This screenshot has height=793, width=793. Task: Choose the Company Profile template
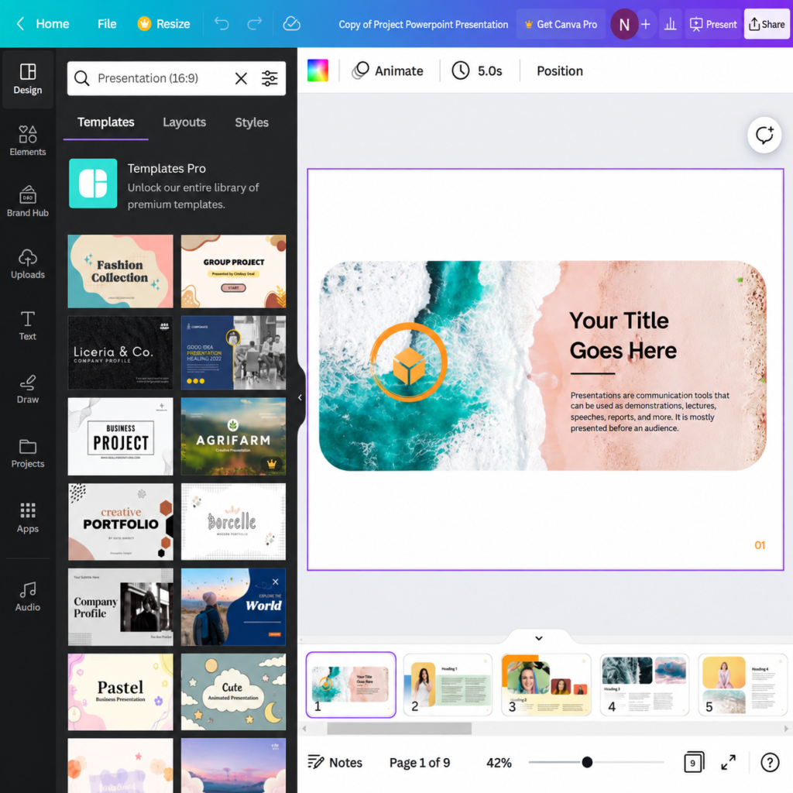(120, 607)
